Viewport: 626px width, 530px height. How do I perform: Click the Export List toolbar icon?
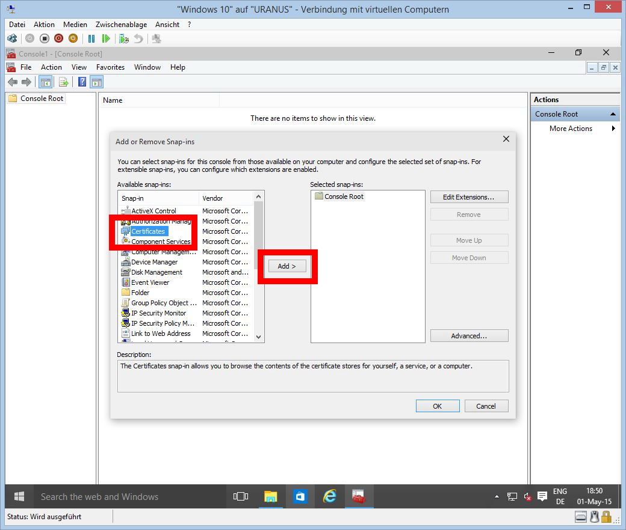click(x=63, y=82)
